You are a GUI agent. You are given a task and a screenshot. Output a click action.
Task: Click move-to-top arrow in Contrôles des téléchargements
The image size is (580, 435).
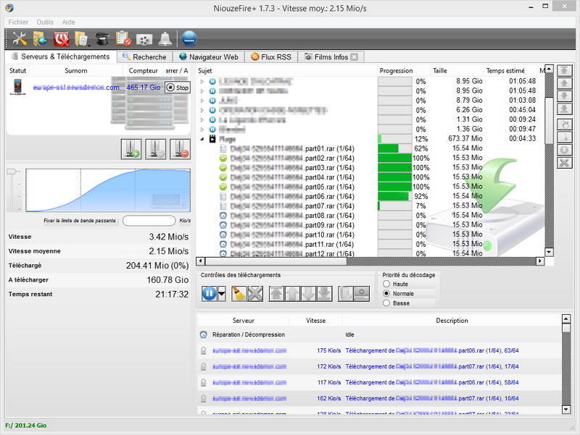(276, 294)
